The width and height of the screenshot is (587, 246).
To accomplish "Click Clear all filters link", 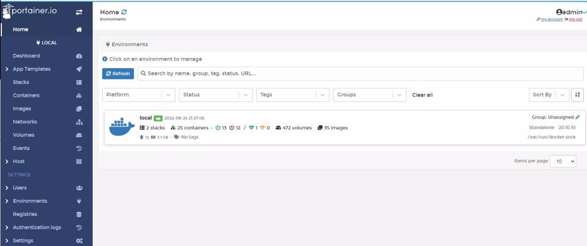I will [x=422, y=95].
